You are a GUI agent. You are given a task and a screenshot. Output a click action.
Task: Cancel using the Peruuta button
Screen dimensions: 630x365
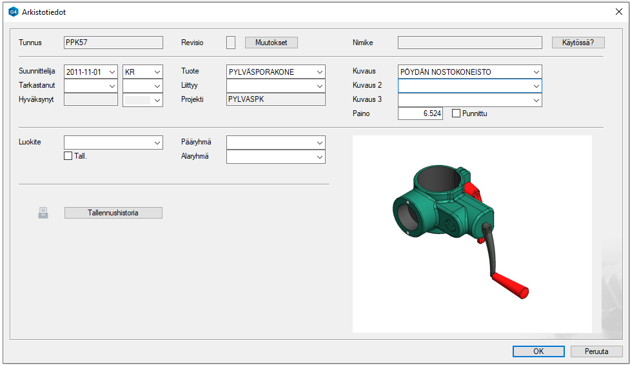tap(596, 351)
